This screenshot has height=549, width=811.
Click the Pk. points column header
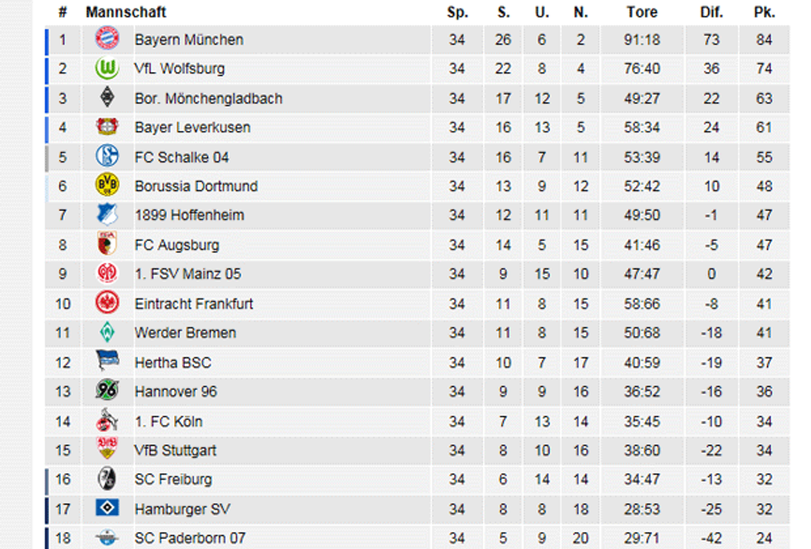pos(765,12)
